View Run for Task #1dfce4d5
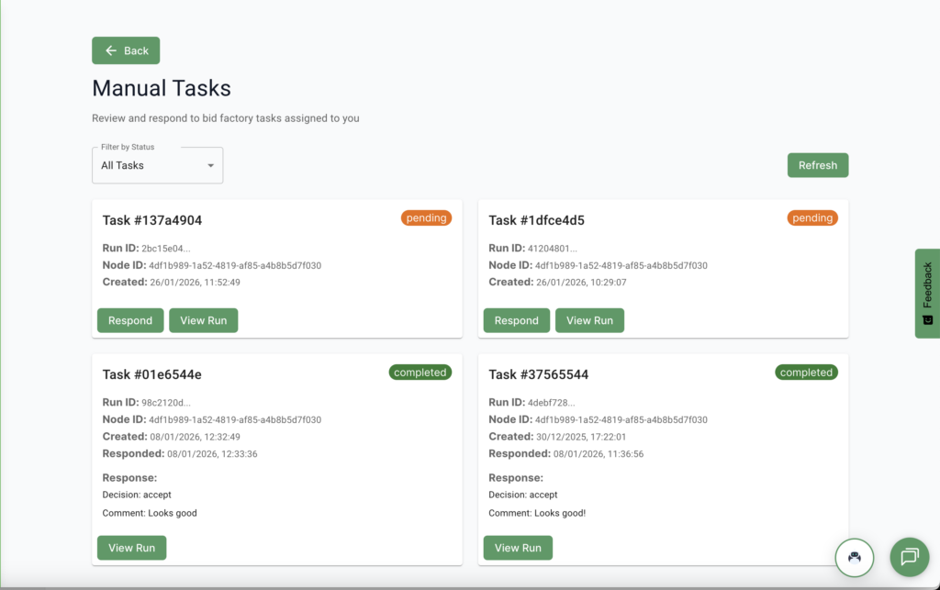 click(589, 320)
